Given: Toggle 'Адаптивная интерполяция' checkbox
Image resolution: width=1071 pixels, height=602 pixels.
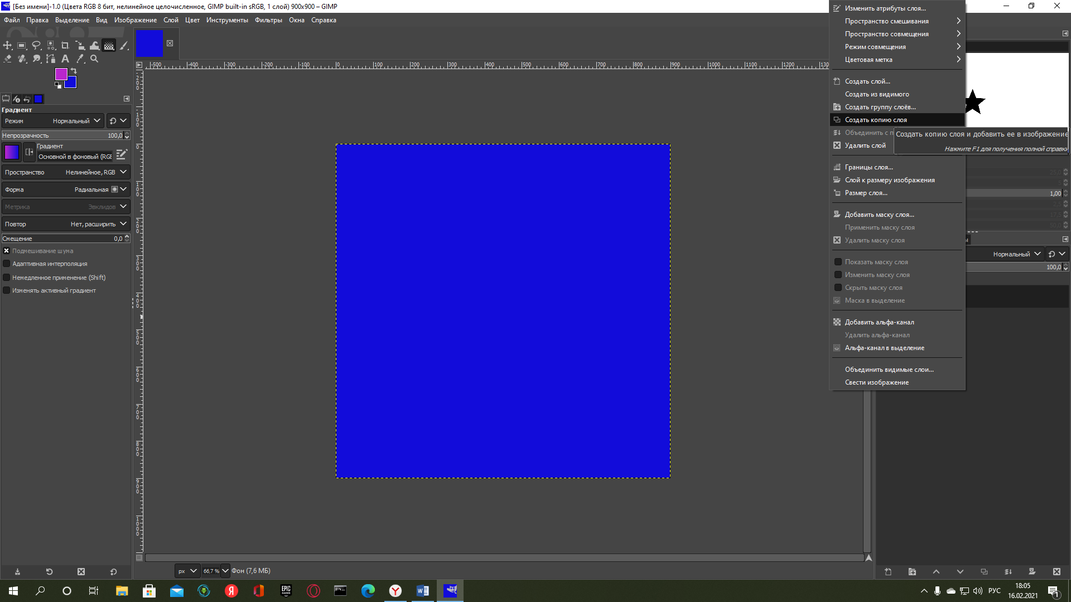Looking at the screenshot, I should tap(7, 263).
